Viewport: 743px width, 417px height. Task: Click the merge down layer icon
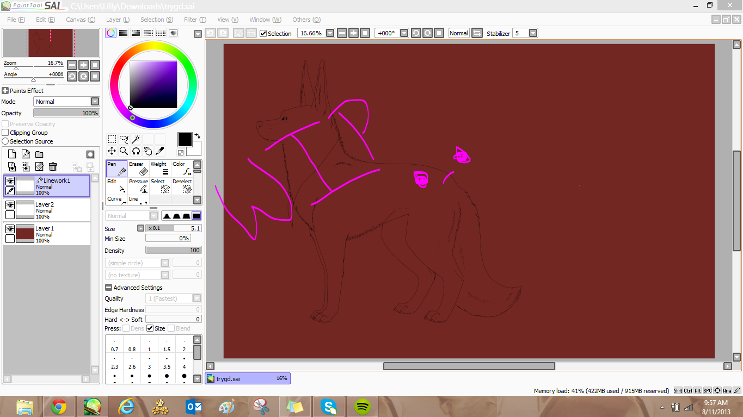click(x=26, y=166)
